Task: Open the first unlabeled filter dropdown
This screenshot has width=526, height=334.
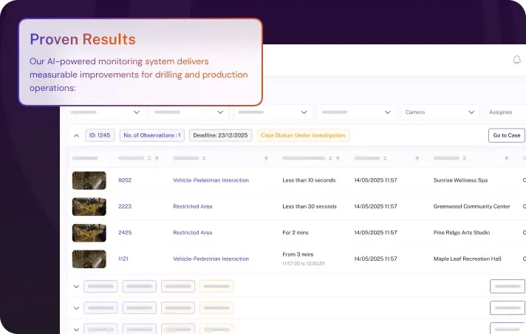Action: 105,112
